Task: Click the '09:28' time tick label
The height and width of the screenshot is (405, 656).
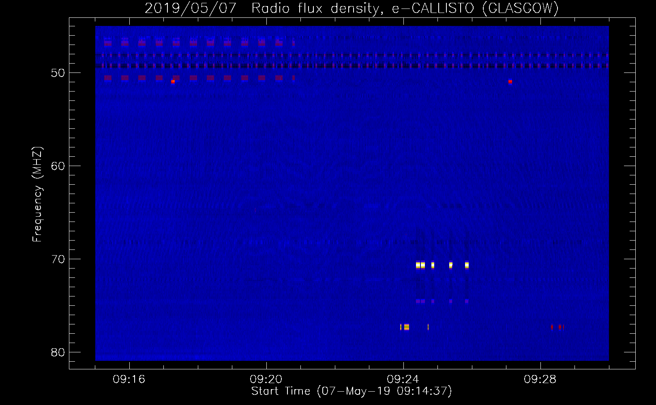Action: click(540, 379)
